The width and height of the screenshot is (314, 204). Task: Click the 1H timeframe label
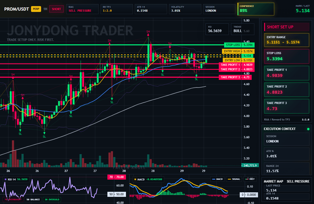pyautogui.click(x=45, y=9)
